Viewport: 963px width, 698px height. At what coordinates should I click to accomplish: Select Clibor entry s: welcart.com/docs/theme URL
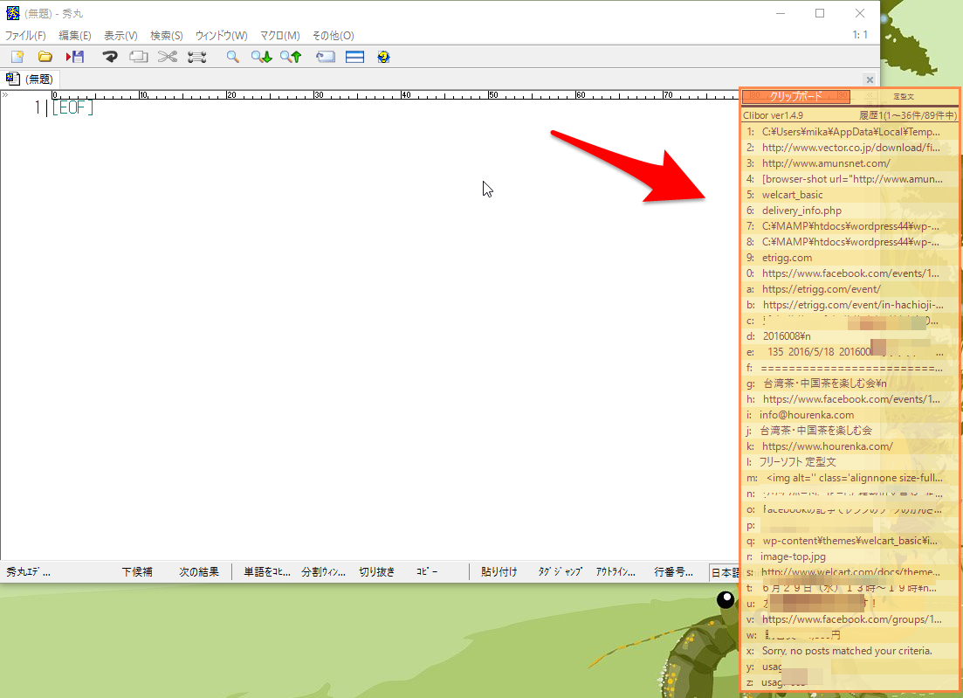(x=850, y=573)
